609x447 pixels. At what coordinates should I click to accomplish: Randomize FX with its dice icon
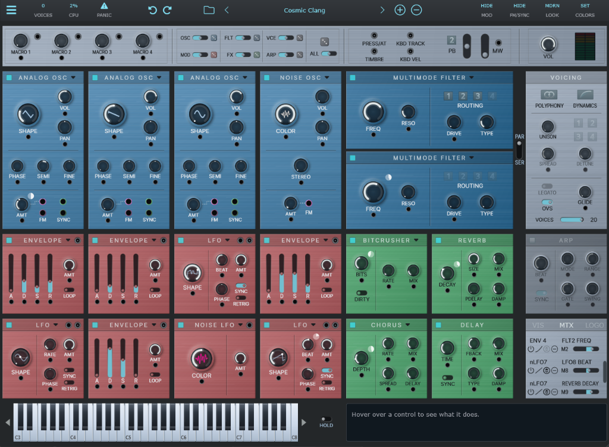pyautogui.click(x=257, y=55)
